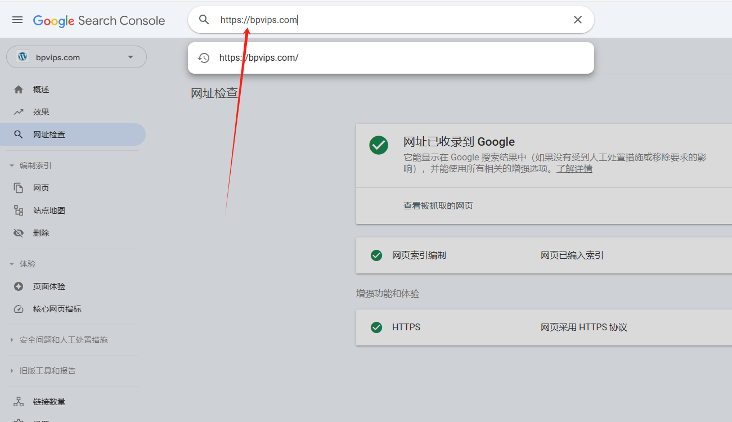Click the sitemap icon for 站点地图
Screen dimensions: 732x422
coord(19,210)
